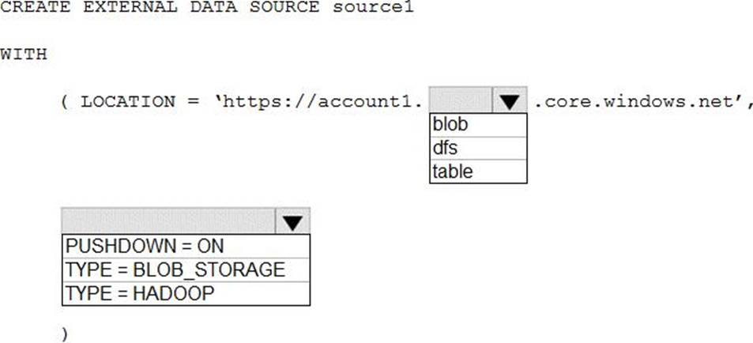
Task: Click the closing parenthesis at the bottom
Action: click(64, 334)
